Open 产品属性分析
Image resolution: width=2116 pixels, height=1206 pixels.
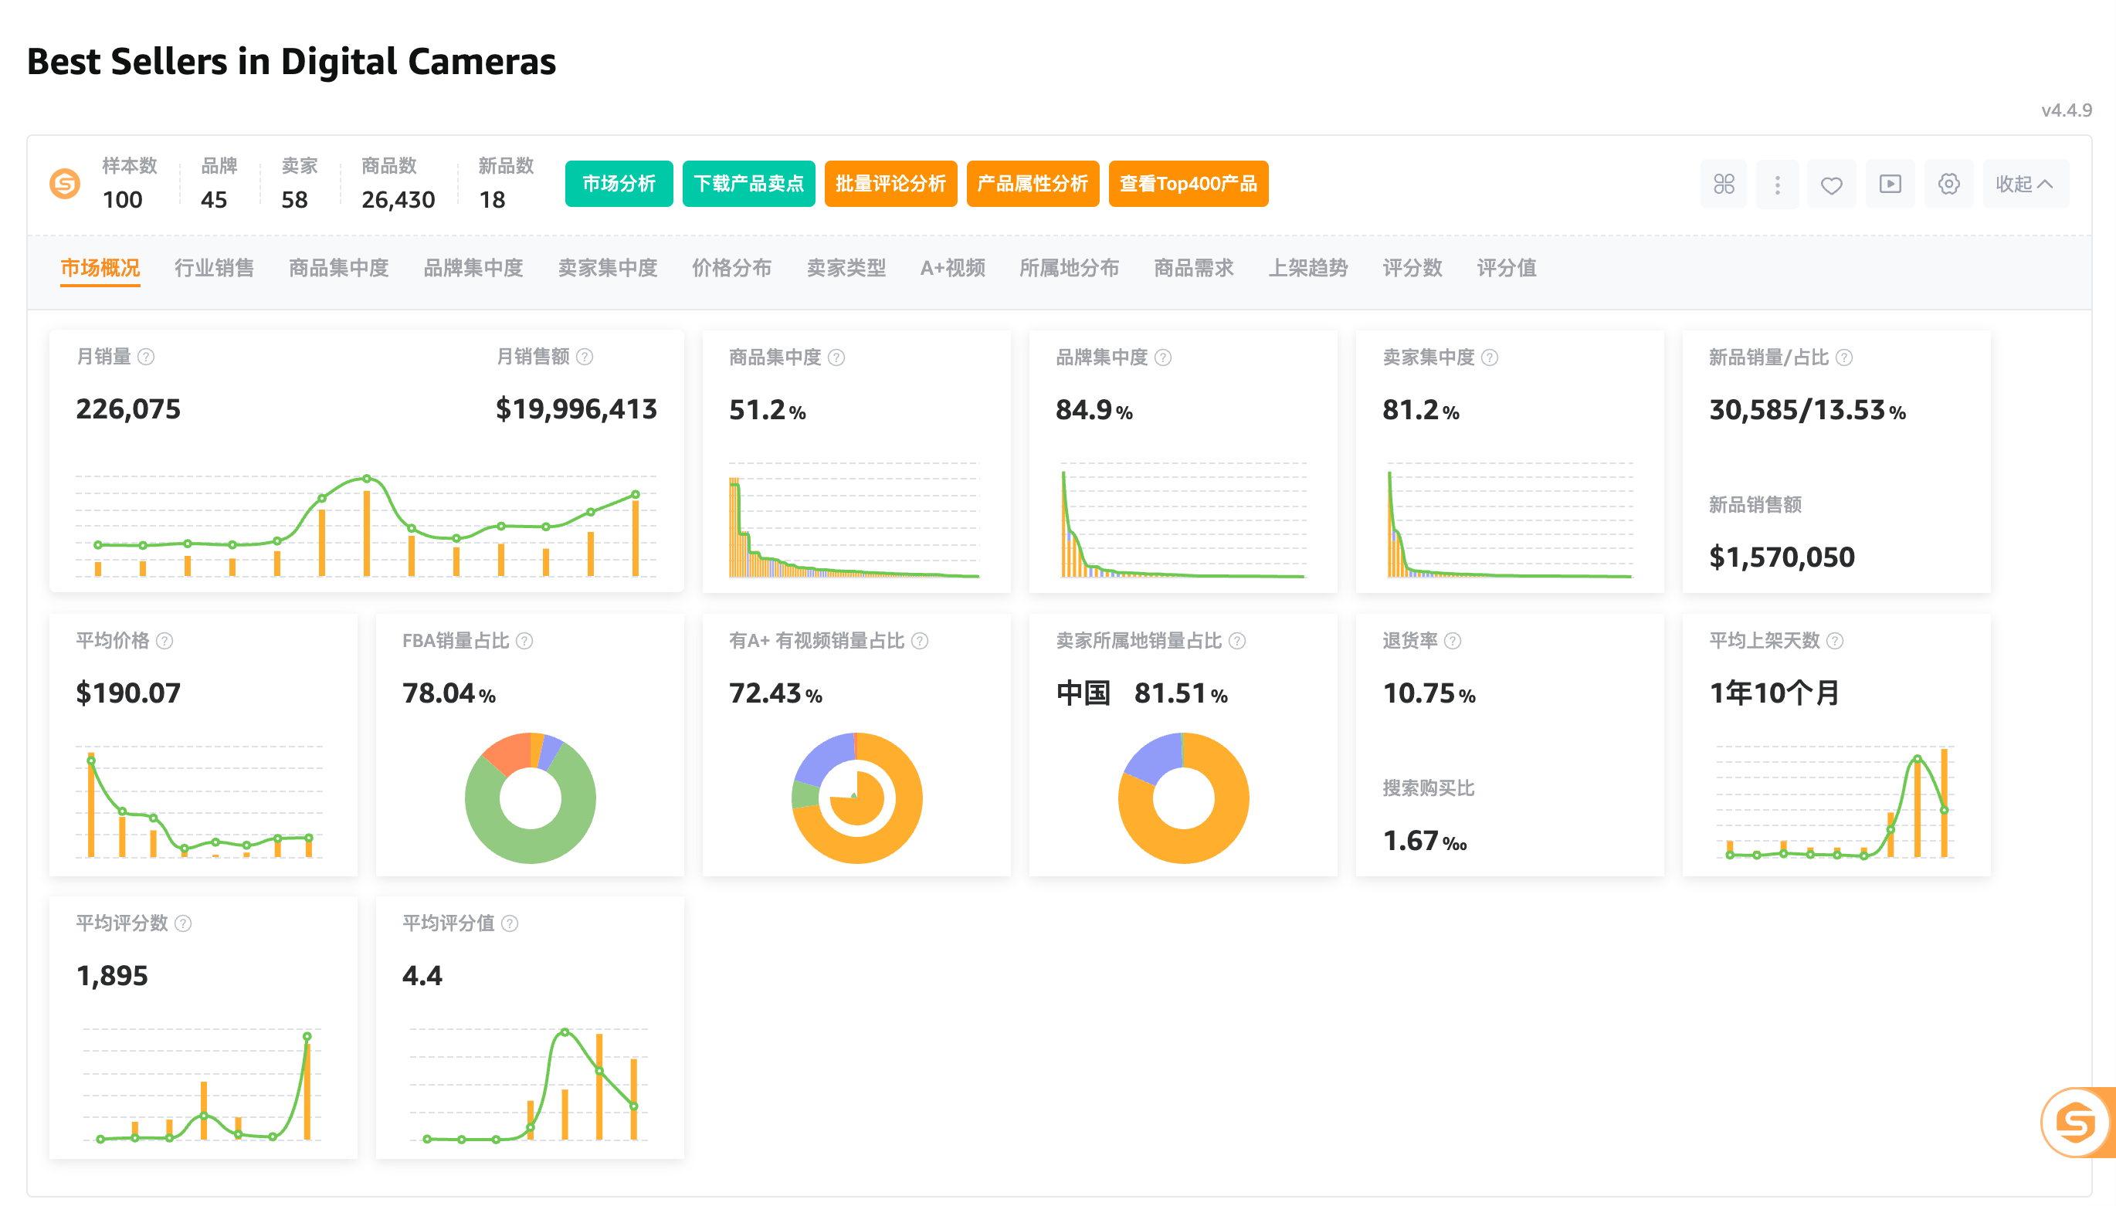point(1033,184)
